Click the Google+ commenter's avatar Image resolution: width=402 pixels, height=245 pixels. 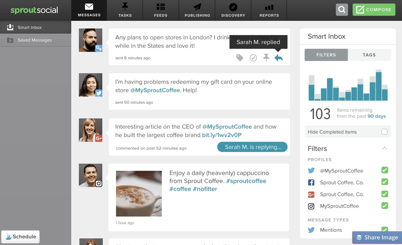click(x=91, y=130)
